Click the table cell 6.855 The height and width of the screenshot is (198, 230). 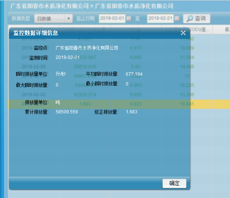pyautogui.click(x=136, y=95)
